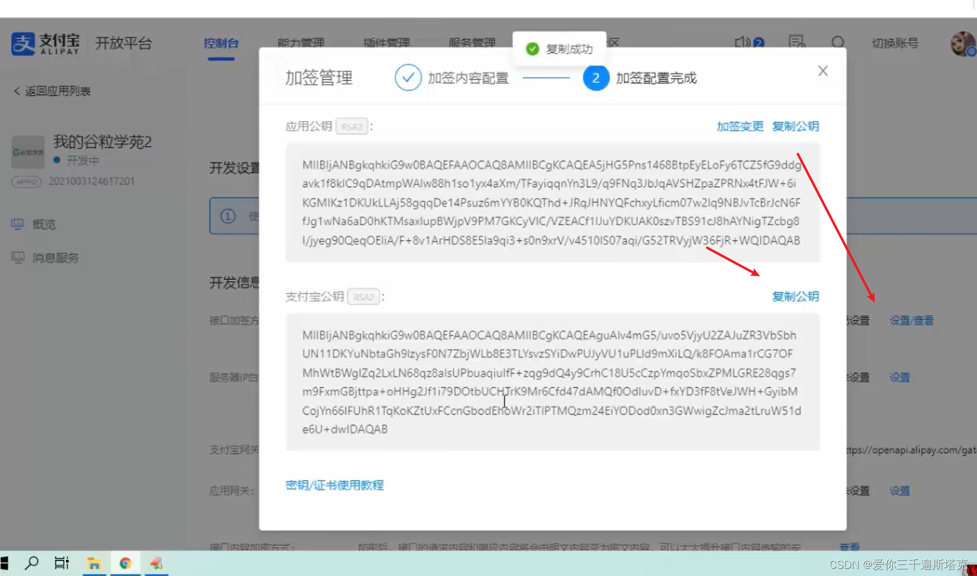The height and width of the screenshot is (576, 977).
Task: Click 复制公钥 for 支付宝公钥
Action: [x=795, y=297]
